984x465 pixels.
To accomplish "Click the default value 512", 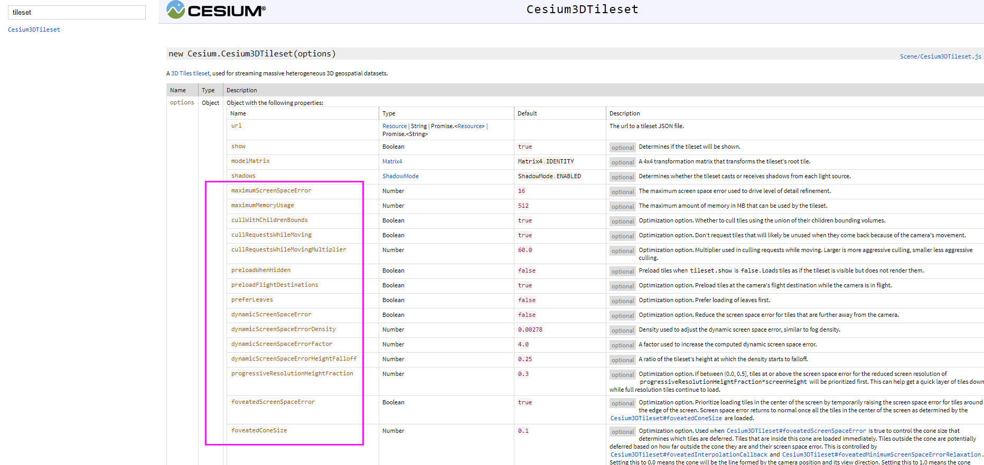I will pyautogui.click(x=523, y=206).
